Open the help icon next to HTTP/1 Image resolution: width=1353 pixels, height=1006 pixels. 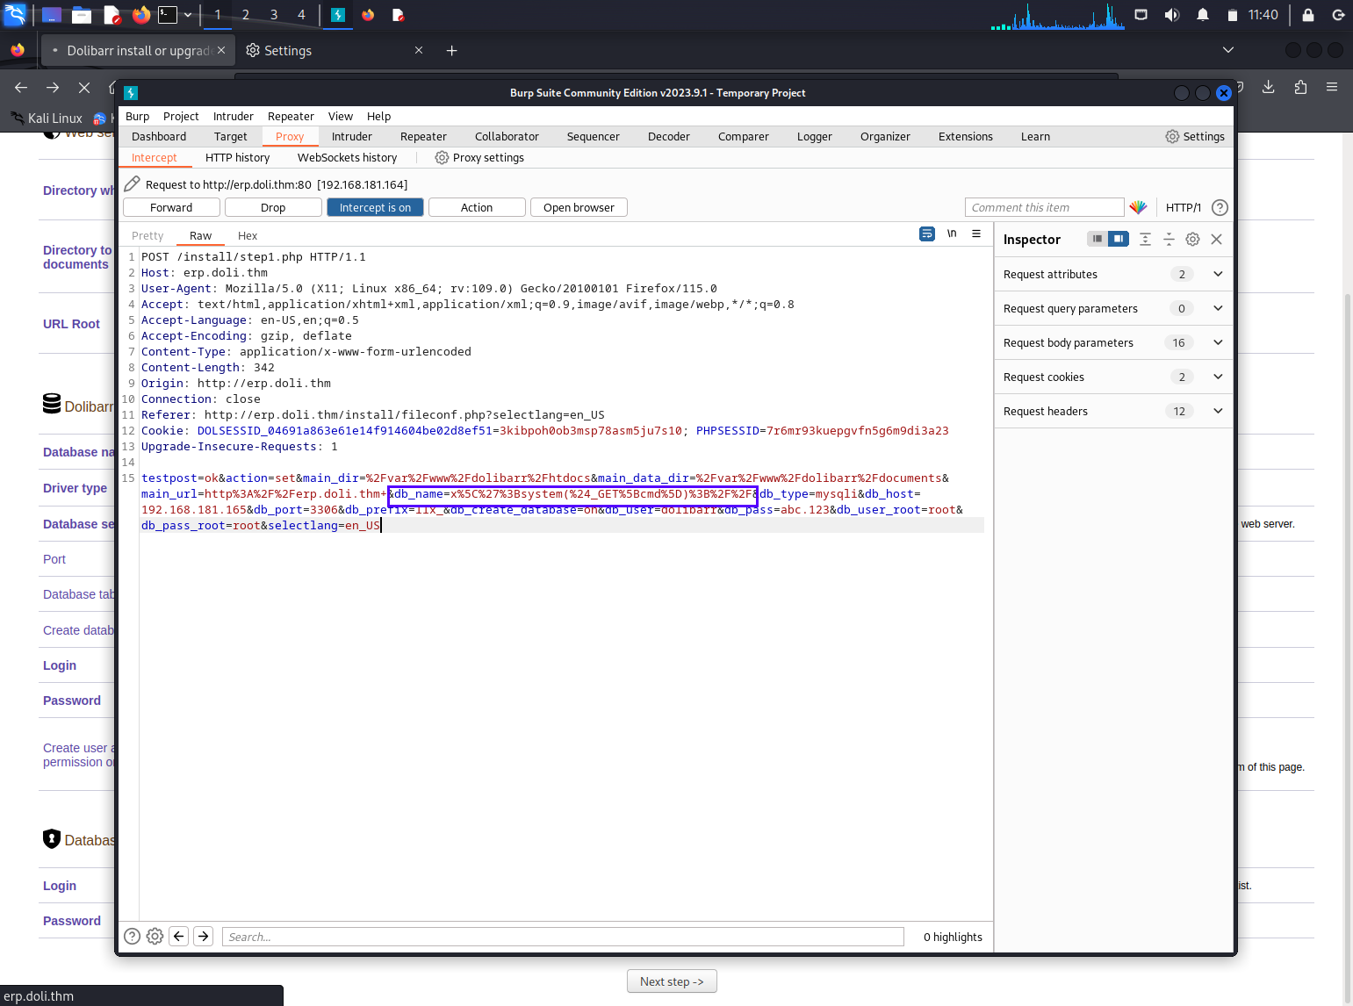tap(1220, 207)
